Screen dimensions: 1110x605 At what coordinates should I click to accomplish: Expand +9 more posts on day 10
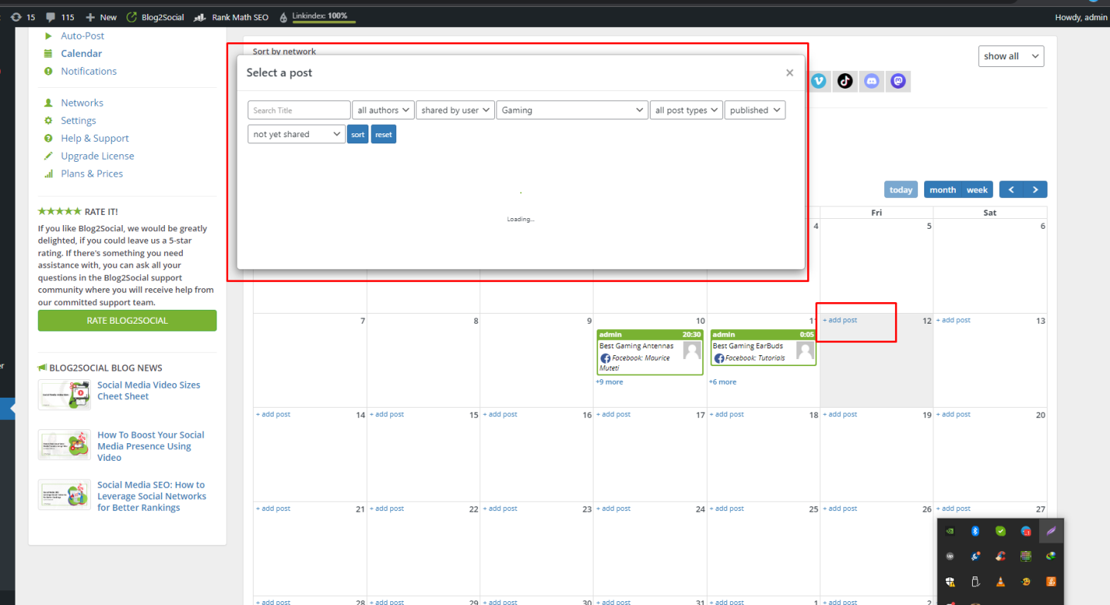tap(609, 381)
